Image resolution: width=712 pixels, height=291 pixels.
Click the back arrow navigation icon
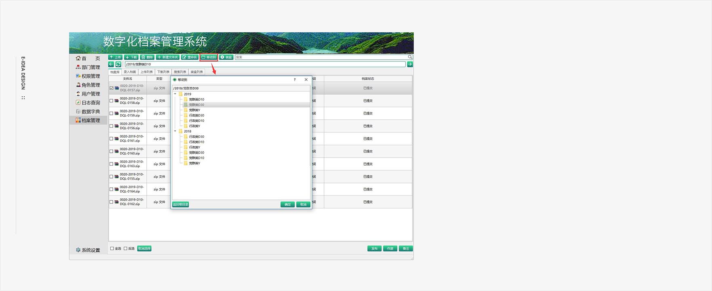pyautogui.click(x=111, y=64)
